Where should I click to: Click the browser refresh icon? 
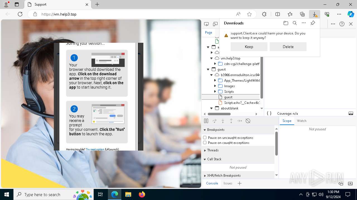click(x=20, y=14)
